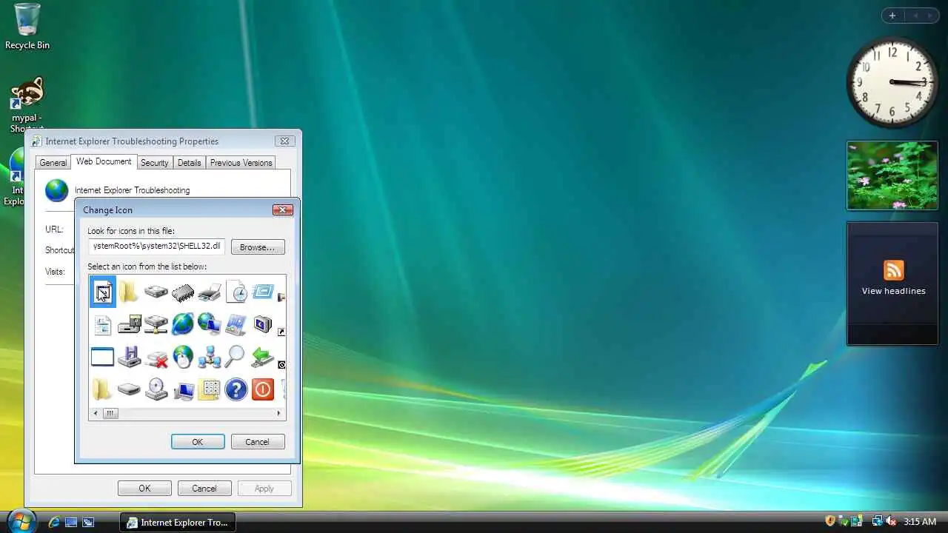The image size is (948, 533).
Task: Choose the CD drive icon
Action: click(x=156, y=389)
